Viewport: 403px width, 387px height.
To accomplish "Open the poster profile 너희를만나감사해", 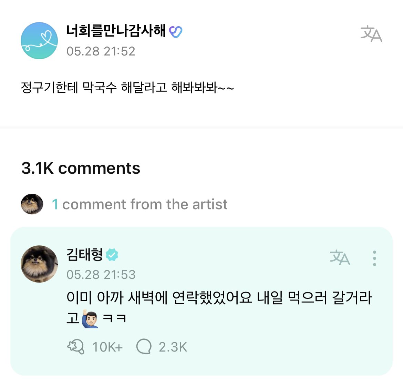I will pos(116,31).
